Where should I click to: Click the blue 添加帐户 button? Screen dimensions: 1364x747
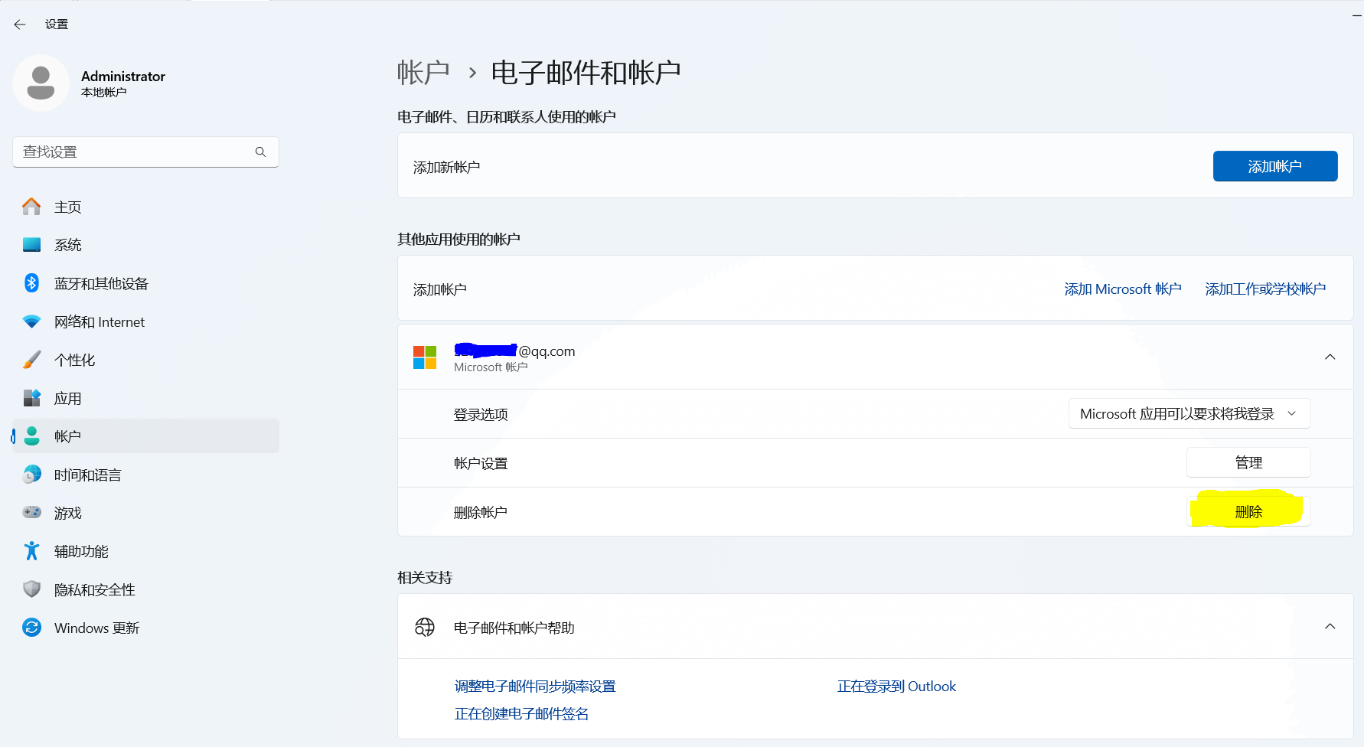point(1274,166)
